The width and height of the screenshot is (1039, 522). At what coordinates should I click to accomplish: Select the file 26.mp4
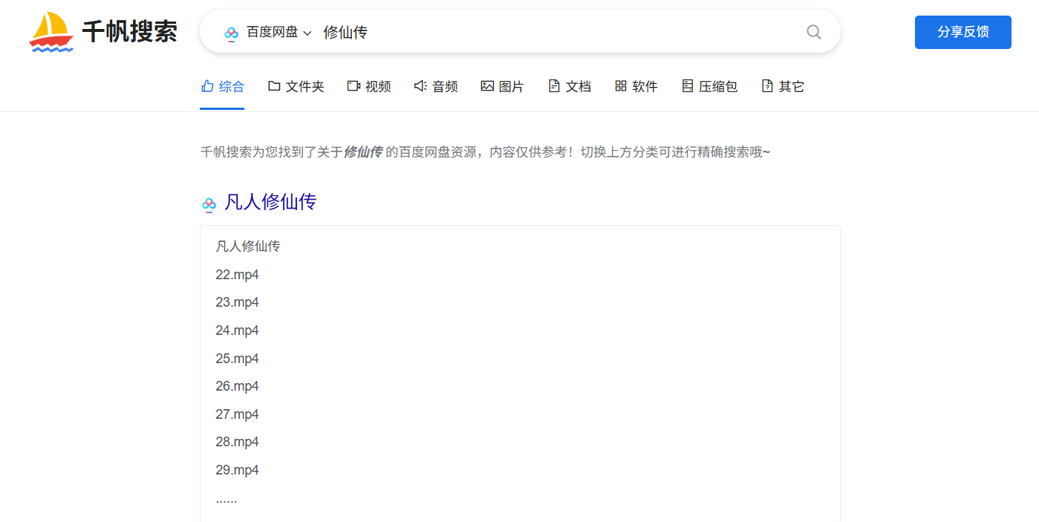click(x=238, y=386)
